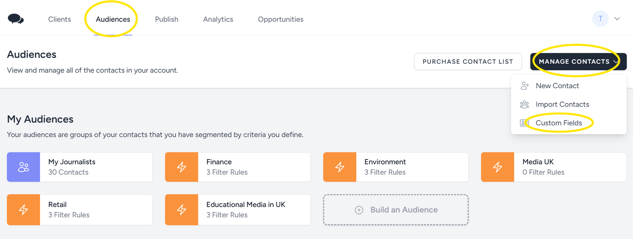Image resolution: width=633 pixels, height=239 pixels.
Task: Go to the Publish tab
Action: coord(167,19)
